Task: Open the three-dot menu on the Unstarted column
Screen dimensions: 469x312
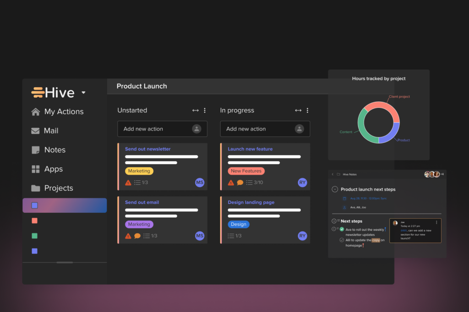Action: [205, 110]
